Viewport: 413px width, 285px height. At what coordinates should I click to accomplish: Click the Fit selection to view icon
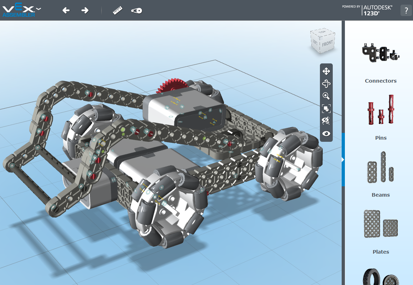coord(326,108)
